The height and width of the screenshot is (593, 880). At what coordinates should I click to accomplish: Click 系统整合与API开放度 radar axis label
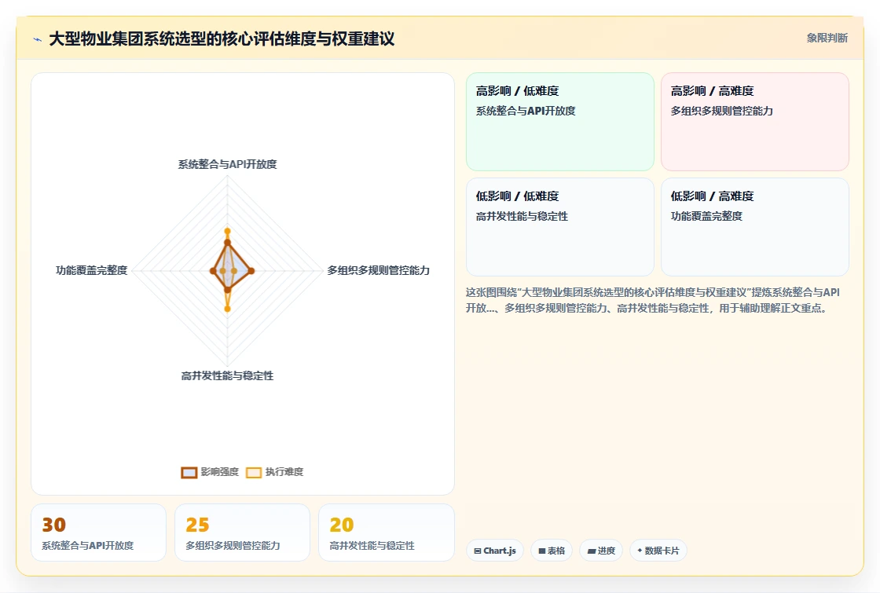227,164
